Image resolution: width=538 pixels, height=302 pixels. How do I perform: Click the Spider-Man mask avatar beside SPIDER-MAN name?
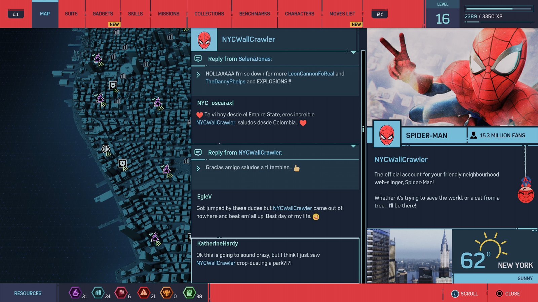[387, 134]
